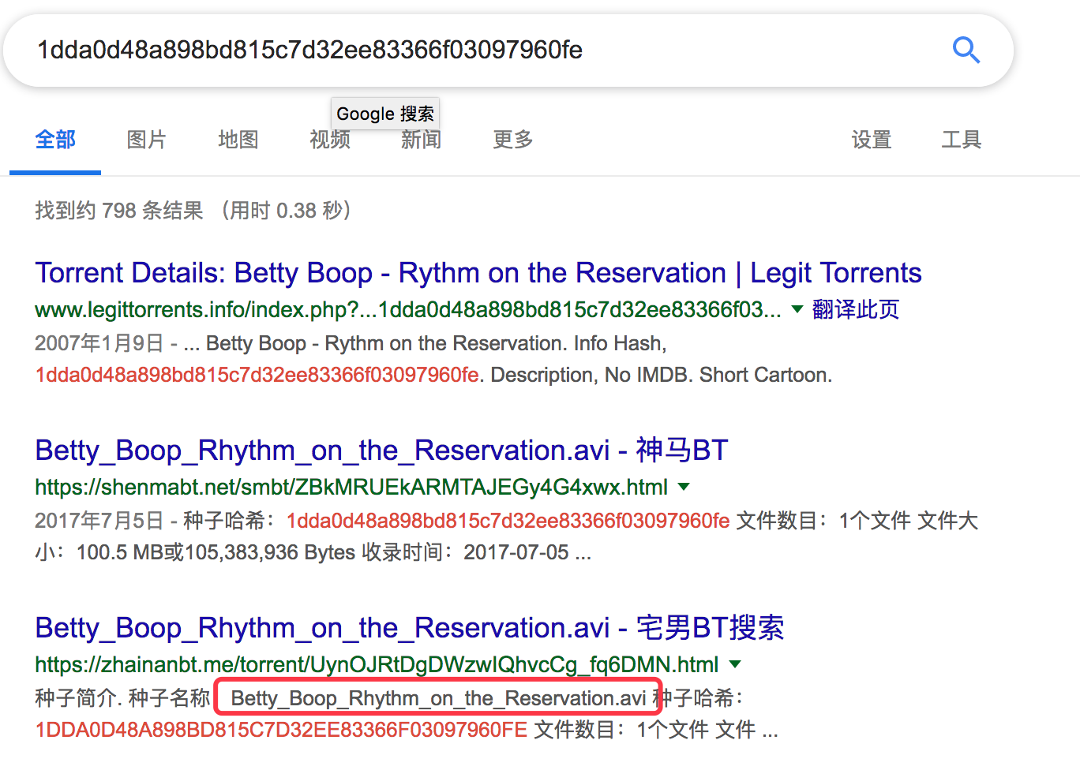Click uppercase hash 1DDA0D48A898BD... in last snippet
The width and height of the screenshot is (1080, 770).
[281, 730]
